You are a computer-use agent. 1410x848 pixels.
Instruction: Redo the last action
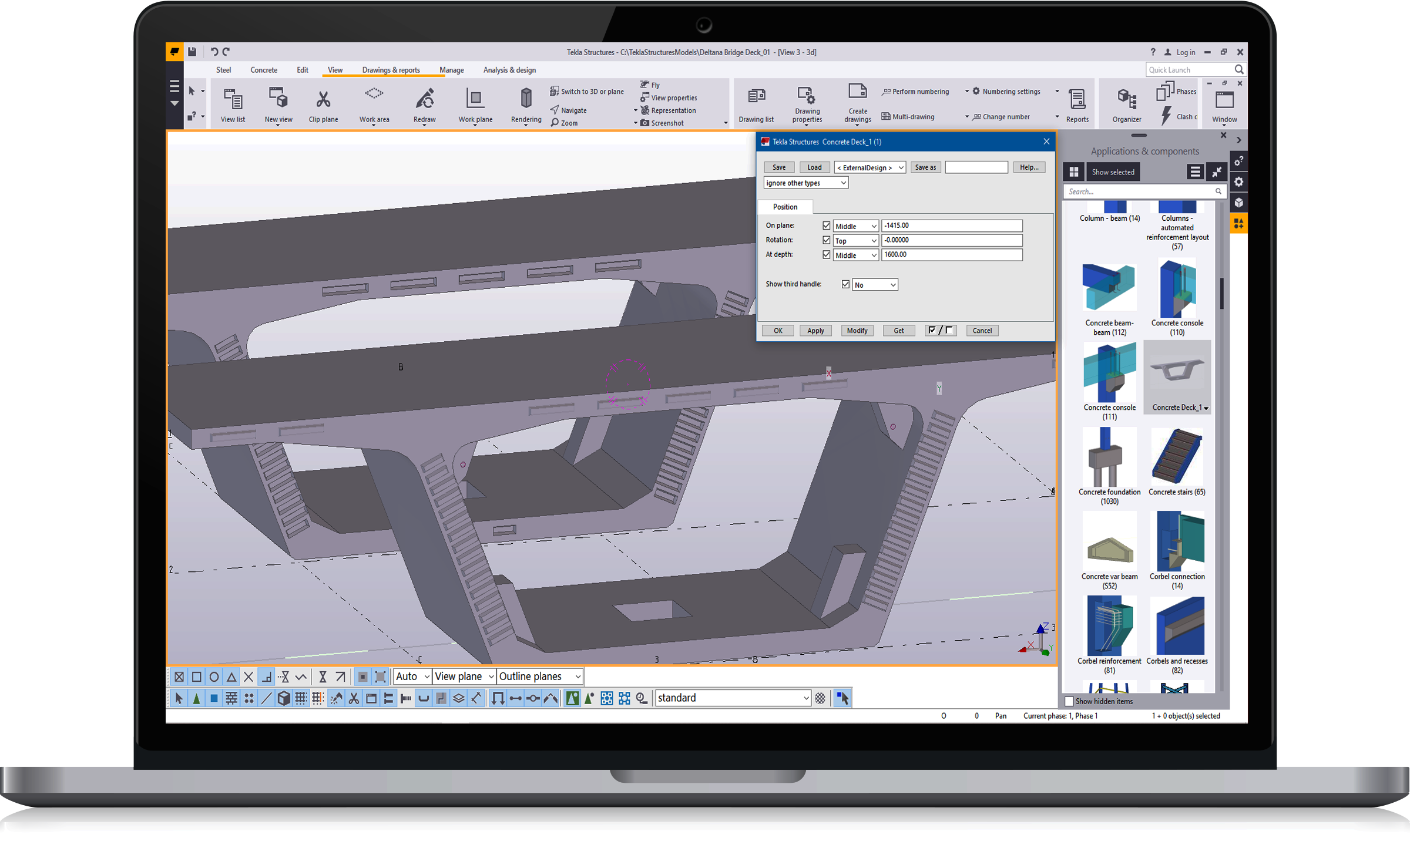pyautogui.click(x=226, y=52)
